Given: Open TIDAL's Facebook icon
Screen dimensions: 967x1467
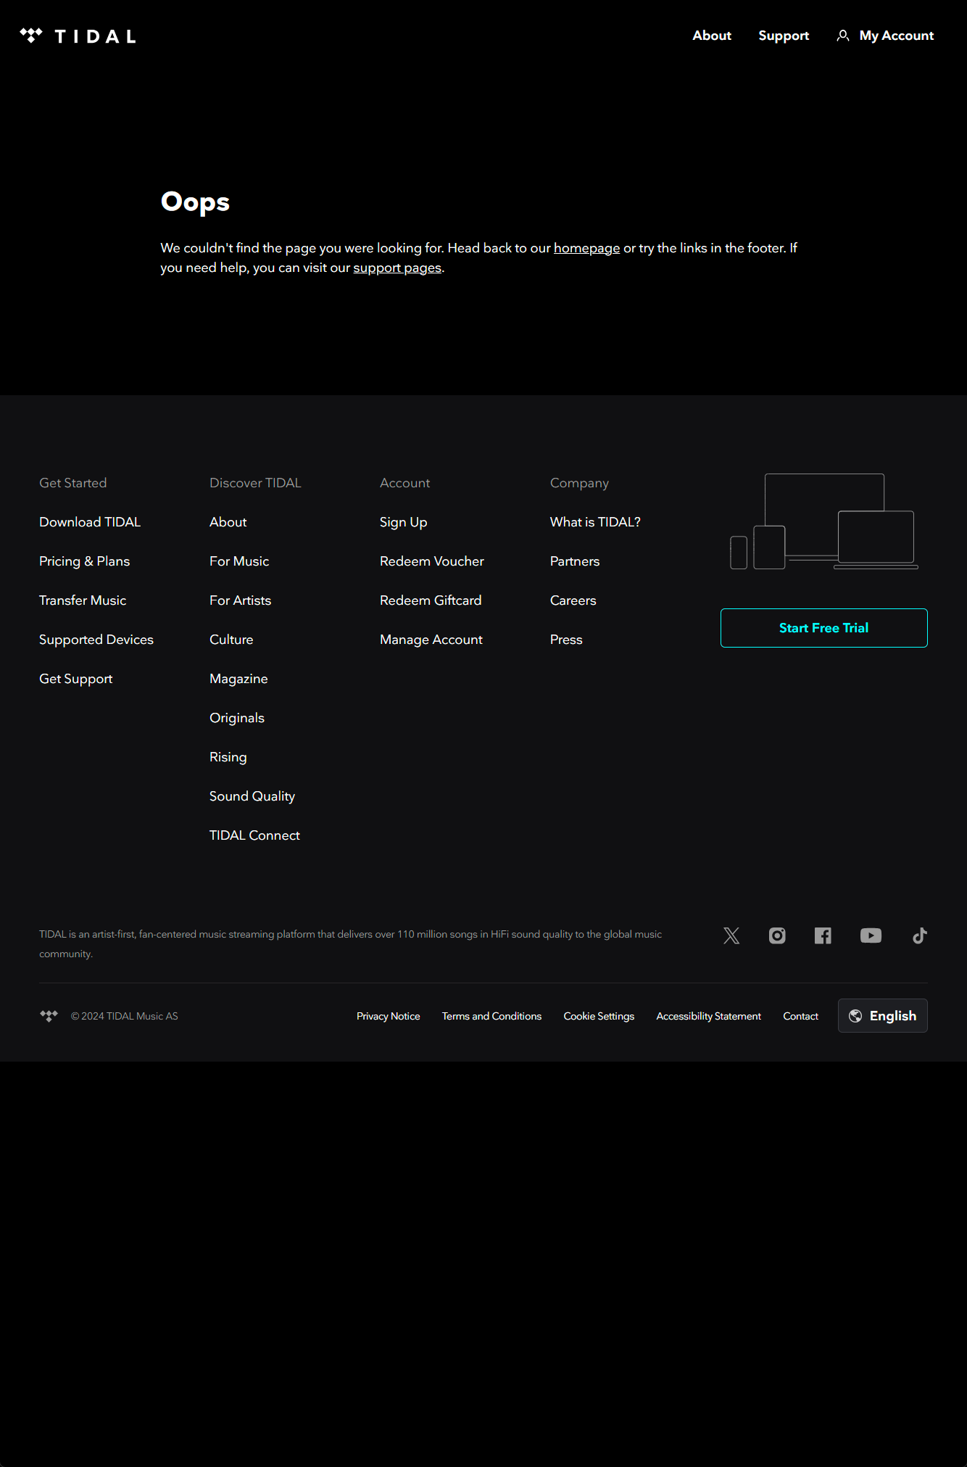Looking at the screenshot, I should tap(823, 935).
